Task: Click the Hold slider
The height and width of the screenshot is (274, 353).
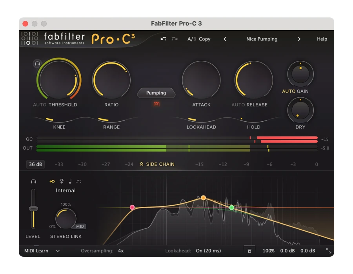Action: point(254,120)
